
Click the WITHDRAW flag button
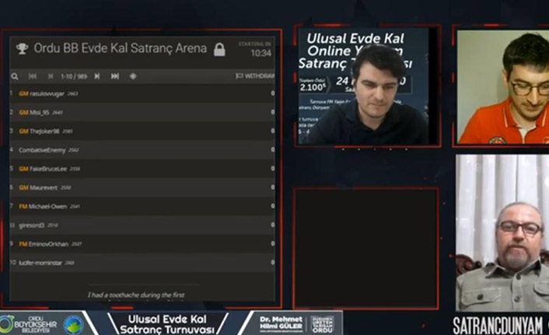(x=255, y=76)
